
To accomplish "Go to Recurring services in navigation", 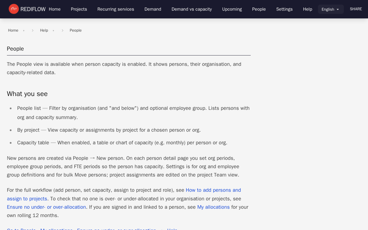I will 116,9.
